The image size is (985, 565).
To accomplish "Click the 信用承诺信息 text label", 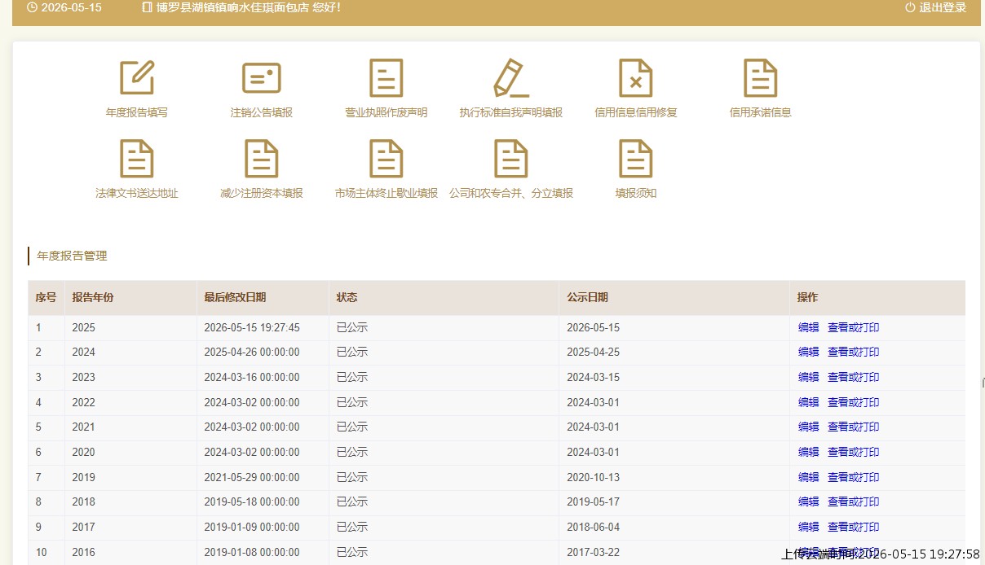I will point(761,112).
